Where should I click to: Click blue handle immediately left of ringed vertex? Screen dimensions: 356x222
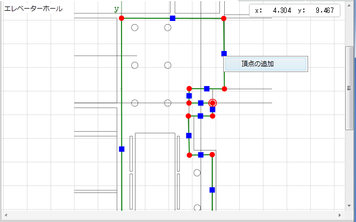201,103
